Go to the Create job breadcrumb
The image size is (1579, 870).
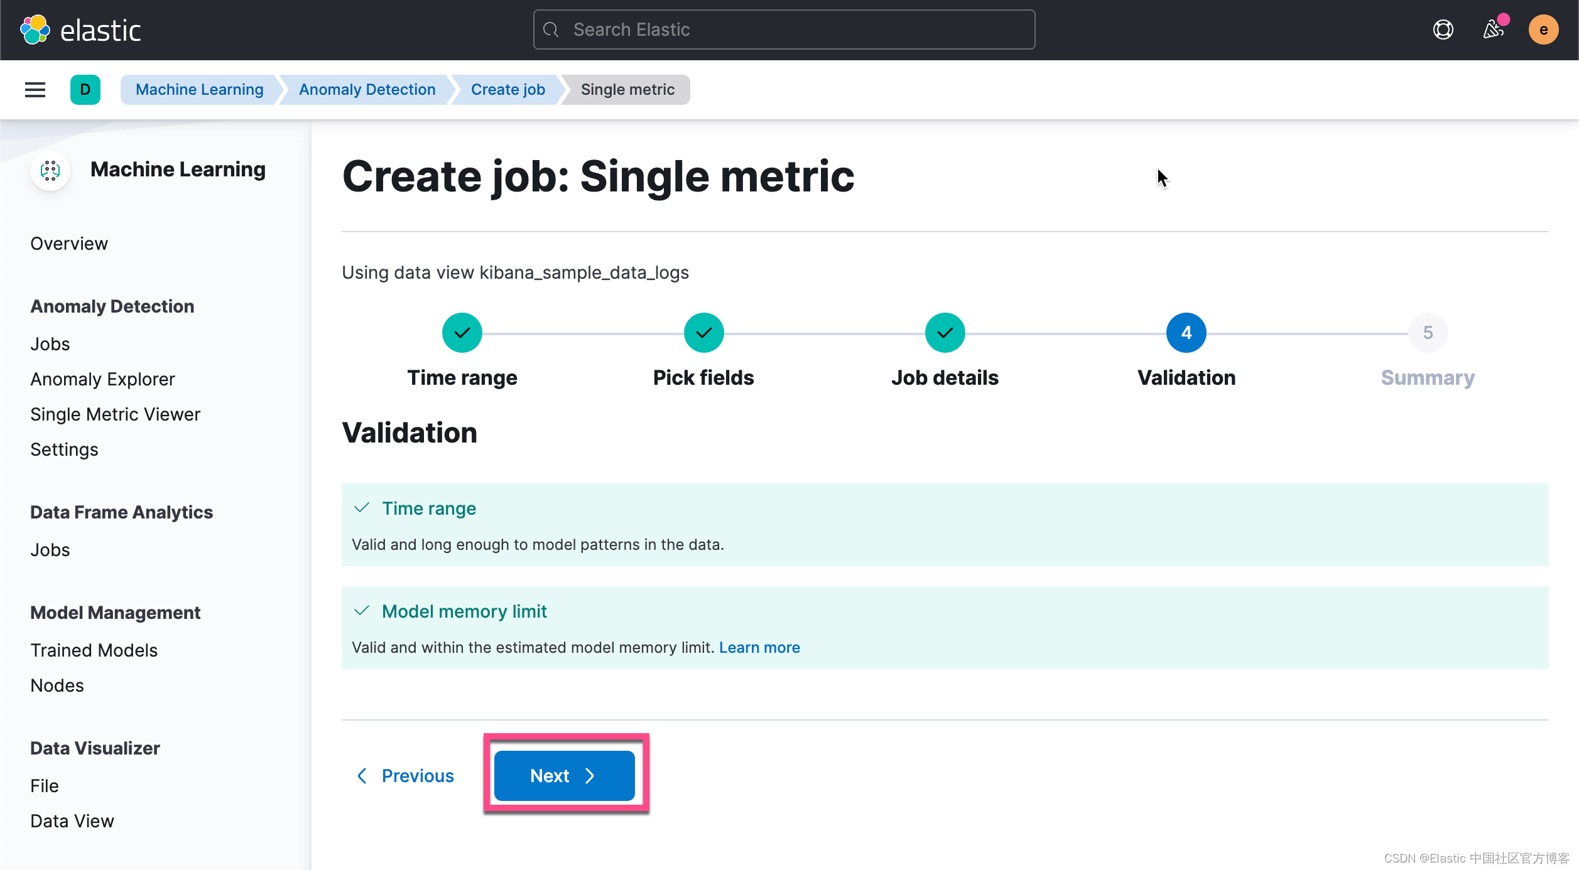(507, 90)
